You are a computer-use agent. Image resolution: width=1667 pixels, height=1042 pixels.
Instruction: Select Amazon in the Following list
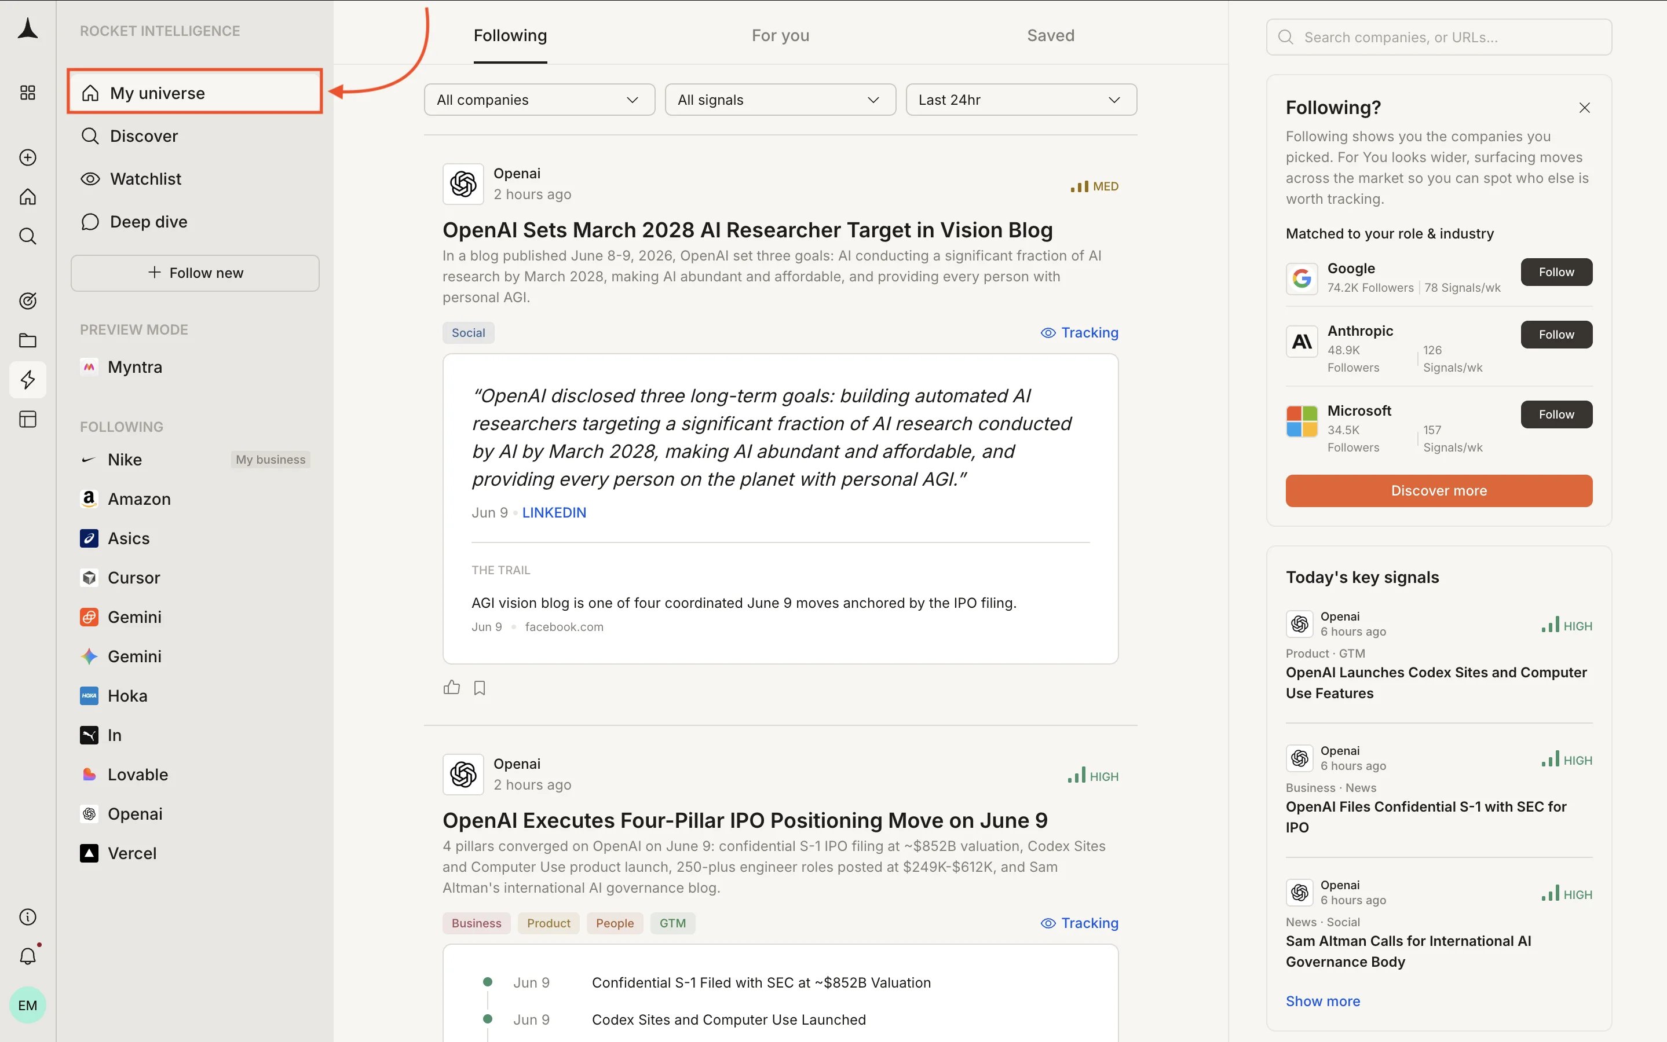(195, 499)
